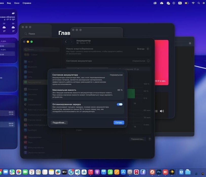The height and width of the screenshot is (177, 206).
Task: Open Calendar from the dock
Action: [x=32, y=172]
